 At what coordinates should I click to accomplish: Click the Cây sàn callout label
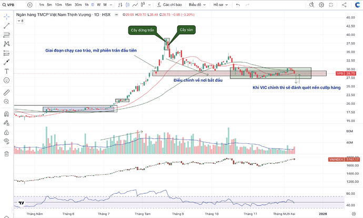[186, 29]
